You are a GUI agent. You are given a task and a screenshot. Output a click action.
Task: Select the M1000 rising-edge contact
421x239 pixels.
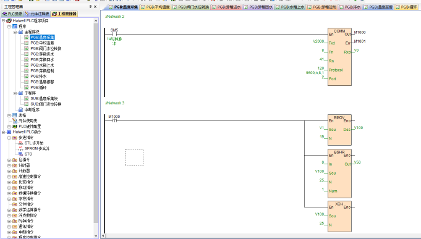point(114,120)
